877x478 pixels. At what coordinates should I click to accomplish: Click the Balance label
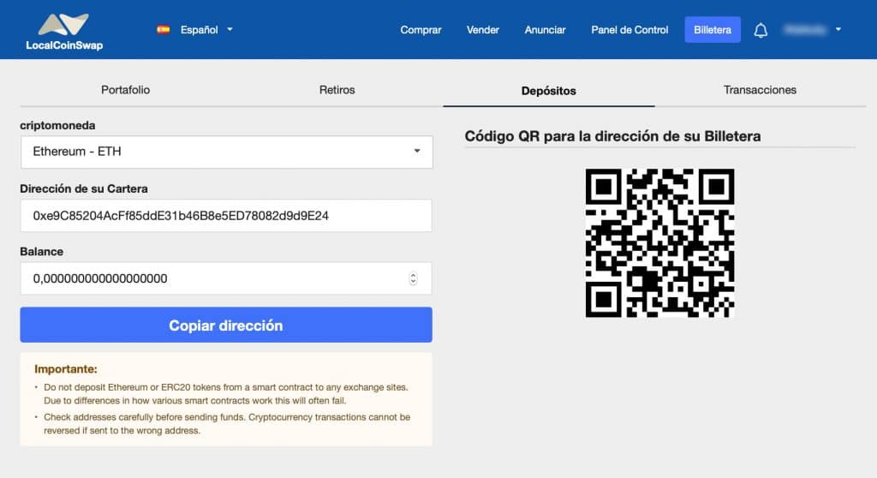click(41, 251)
